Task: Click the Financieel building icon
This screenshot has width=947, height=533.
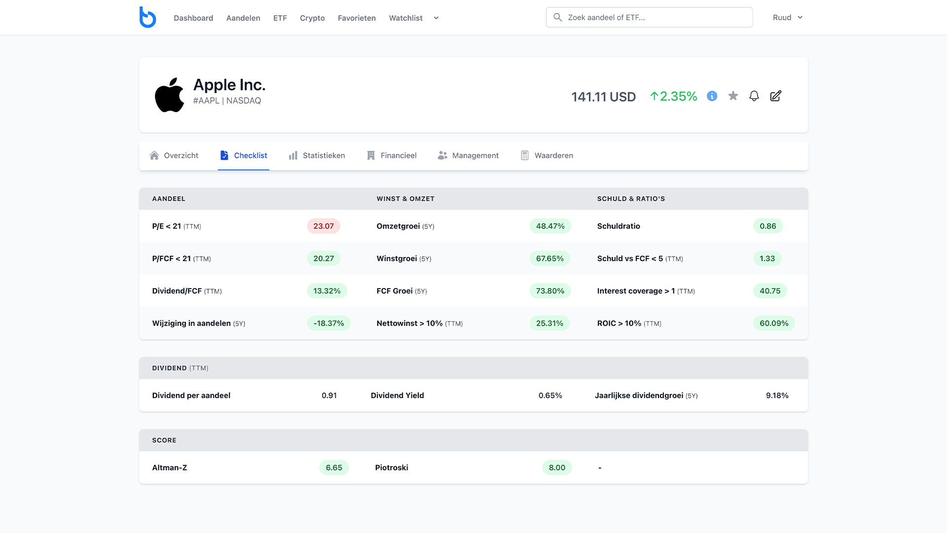Action: point(371,155)
